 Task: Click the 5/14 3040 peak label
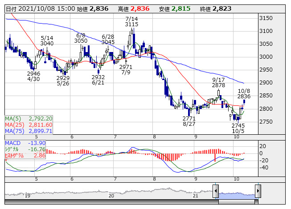47,41
